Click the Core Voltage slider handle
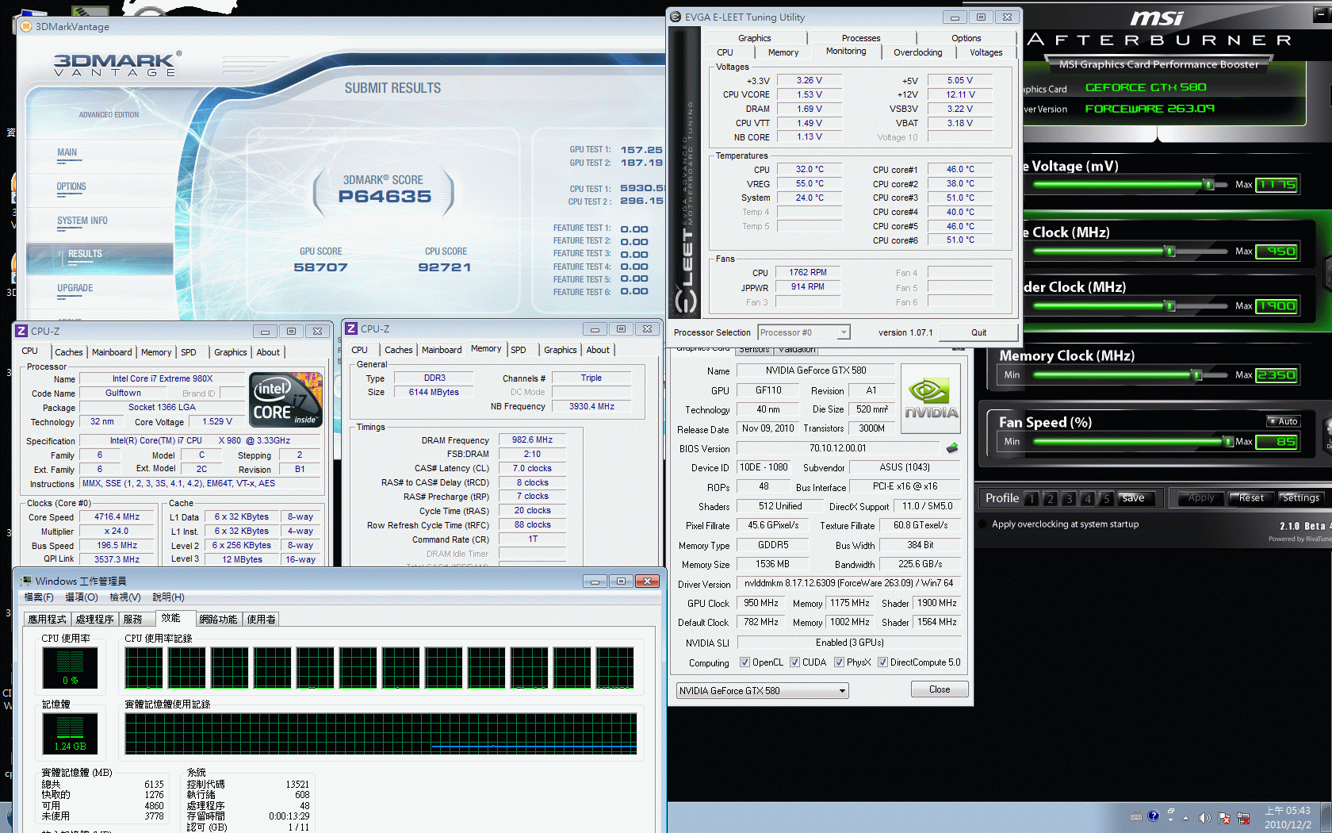Screen dimensions: 1332x833 (1208, 185)
